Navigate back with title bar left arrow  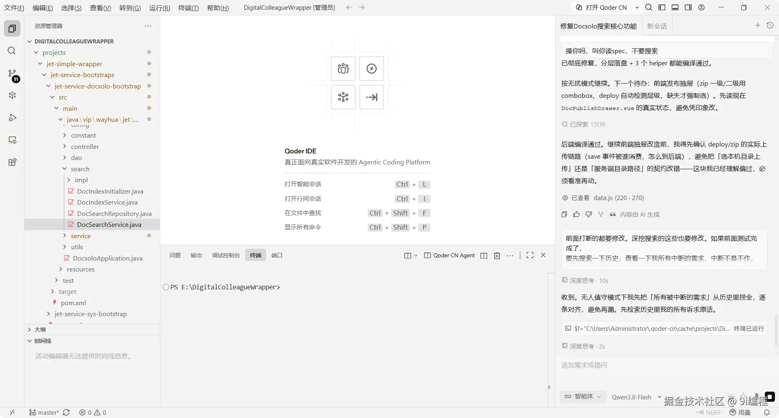[x=349, y=7]
